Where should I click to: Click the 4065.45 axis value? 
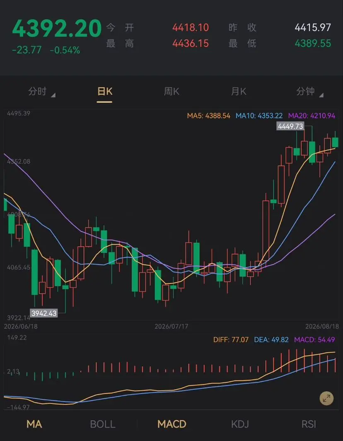(x=19, y=267)
